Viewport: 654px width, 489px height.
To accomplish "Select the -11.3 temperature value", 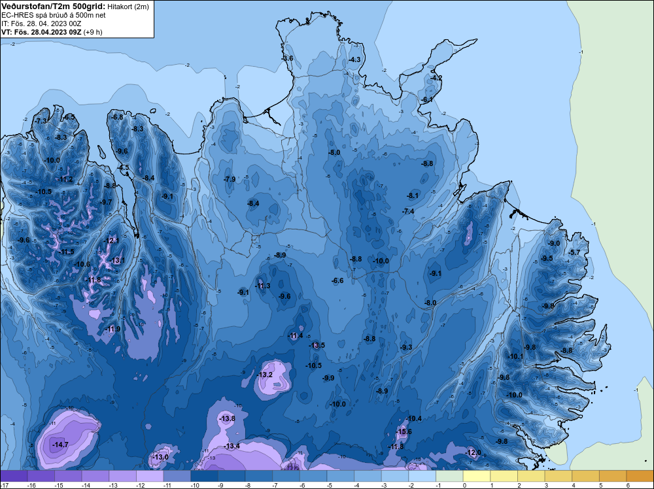I will (x=263, y=286).
